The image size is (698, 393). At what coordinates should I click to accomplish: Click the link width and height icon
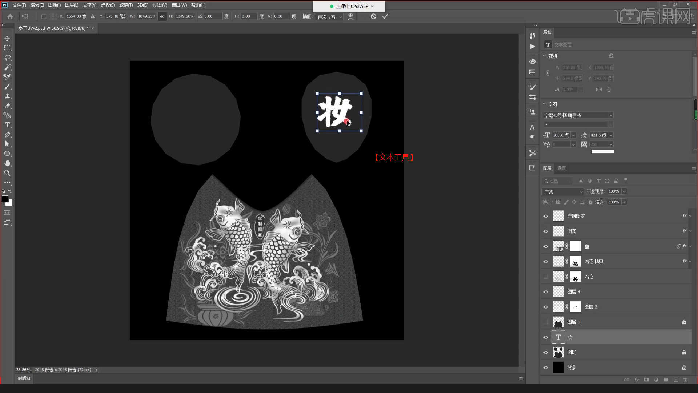click(162, 16)
